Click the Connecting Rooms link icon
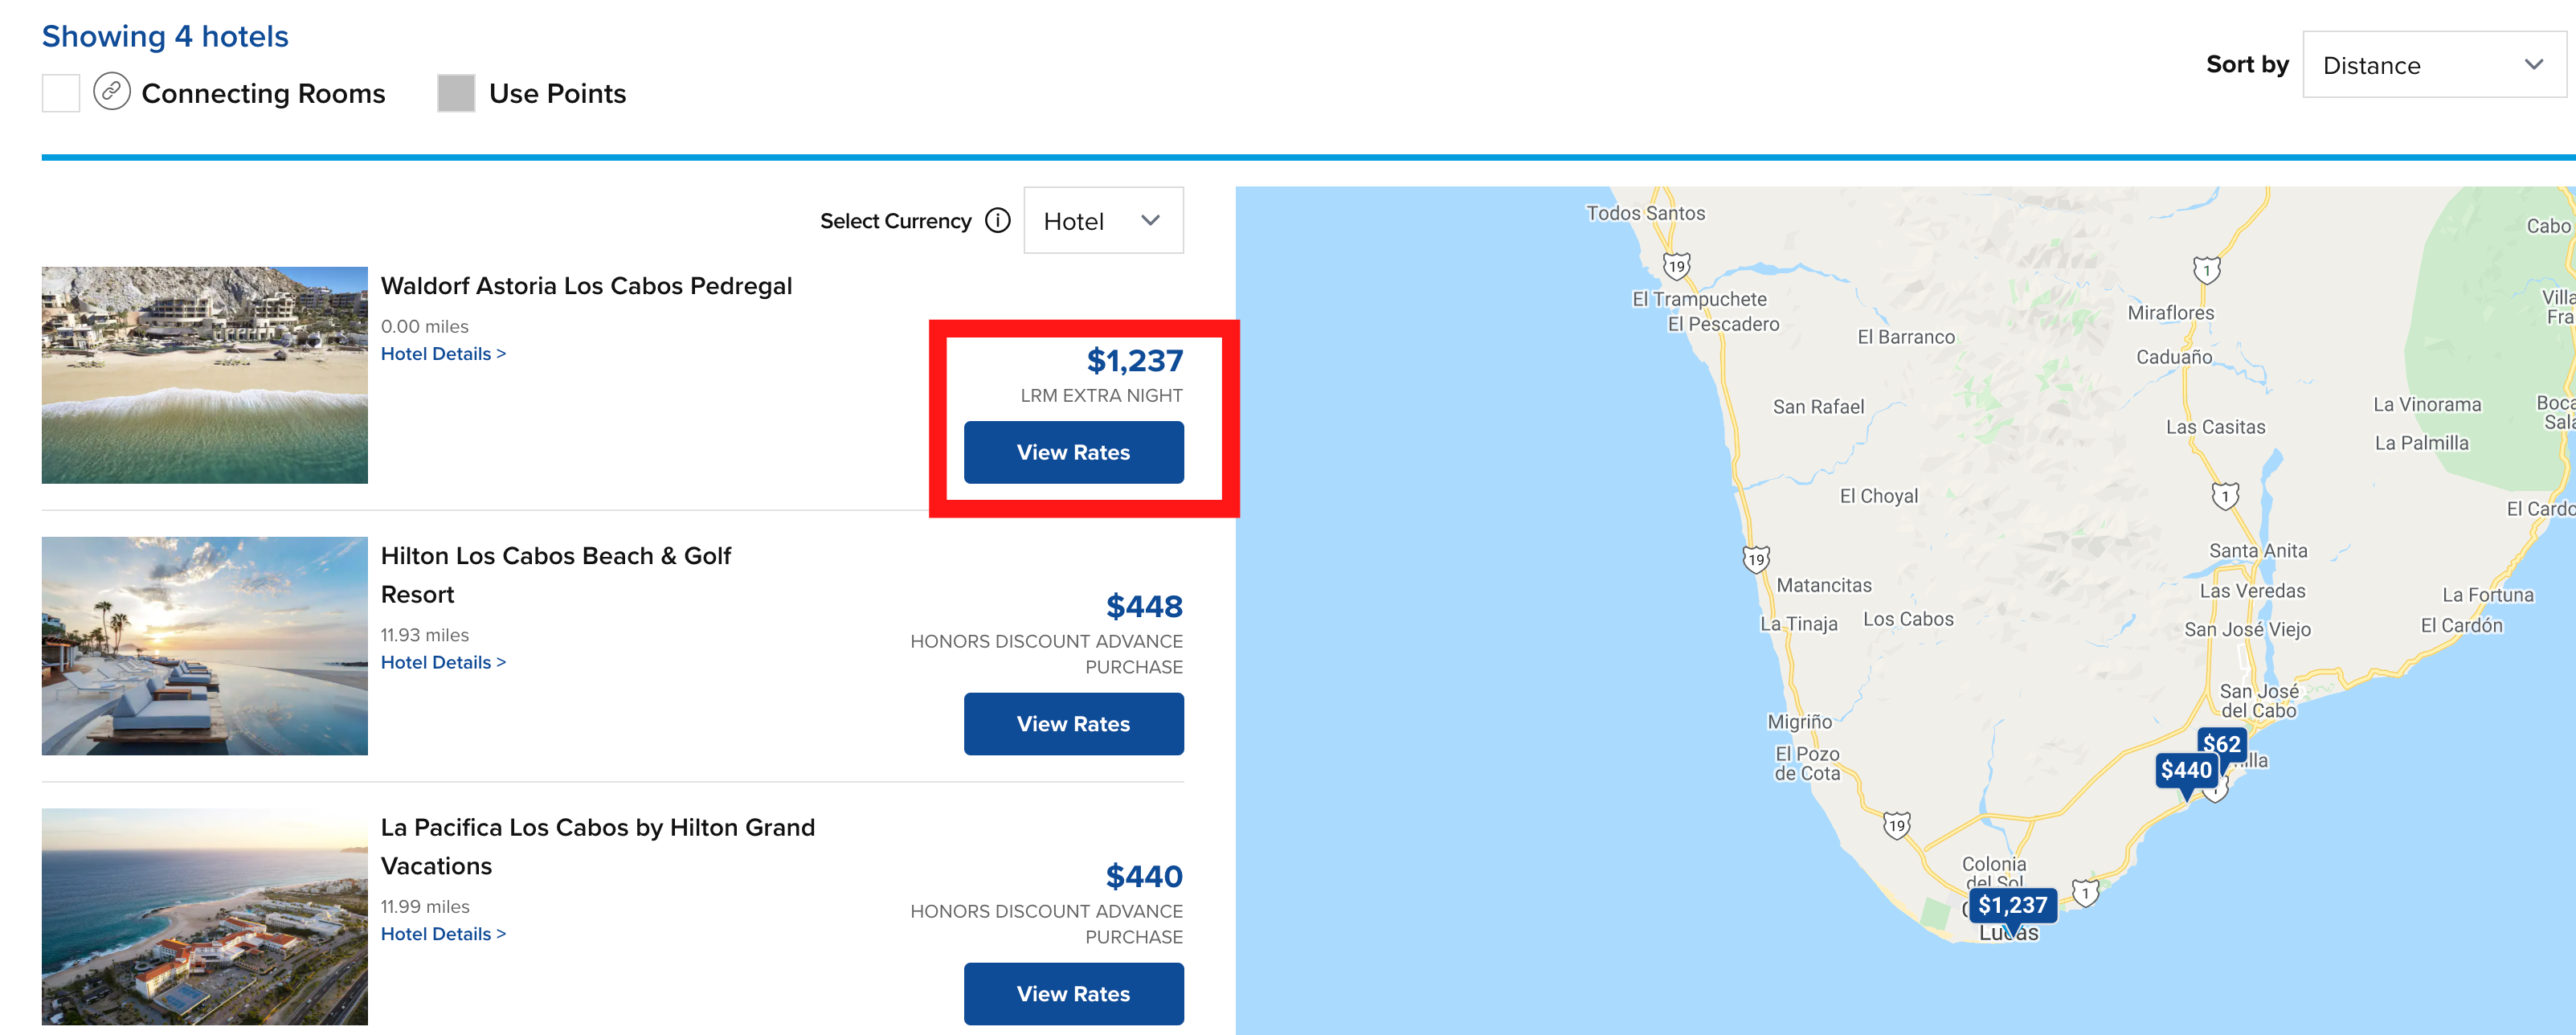This screenshot has height=1035, width=2576. 112,92
